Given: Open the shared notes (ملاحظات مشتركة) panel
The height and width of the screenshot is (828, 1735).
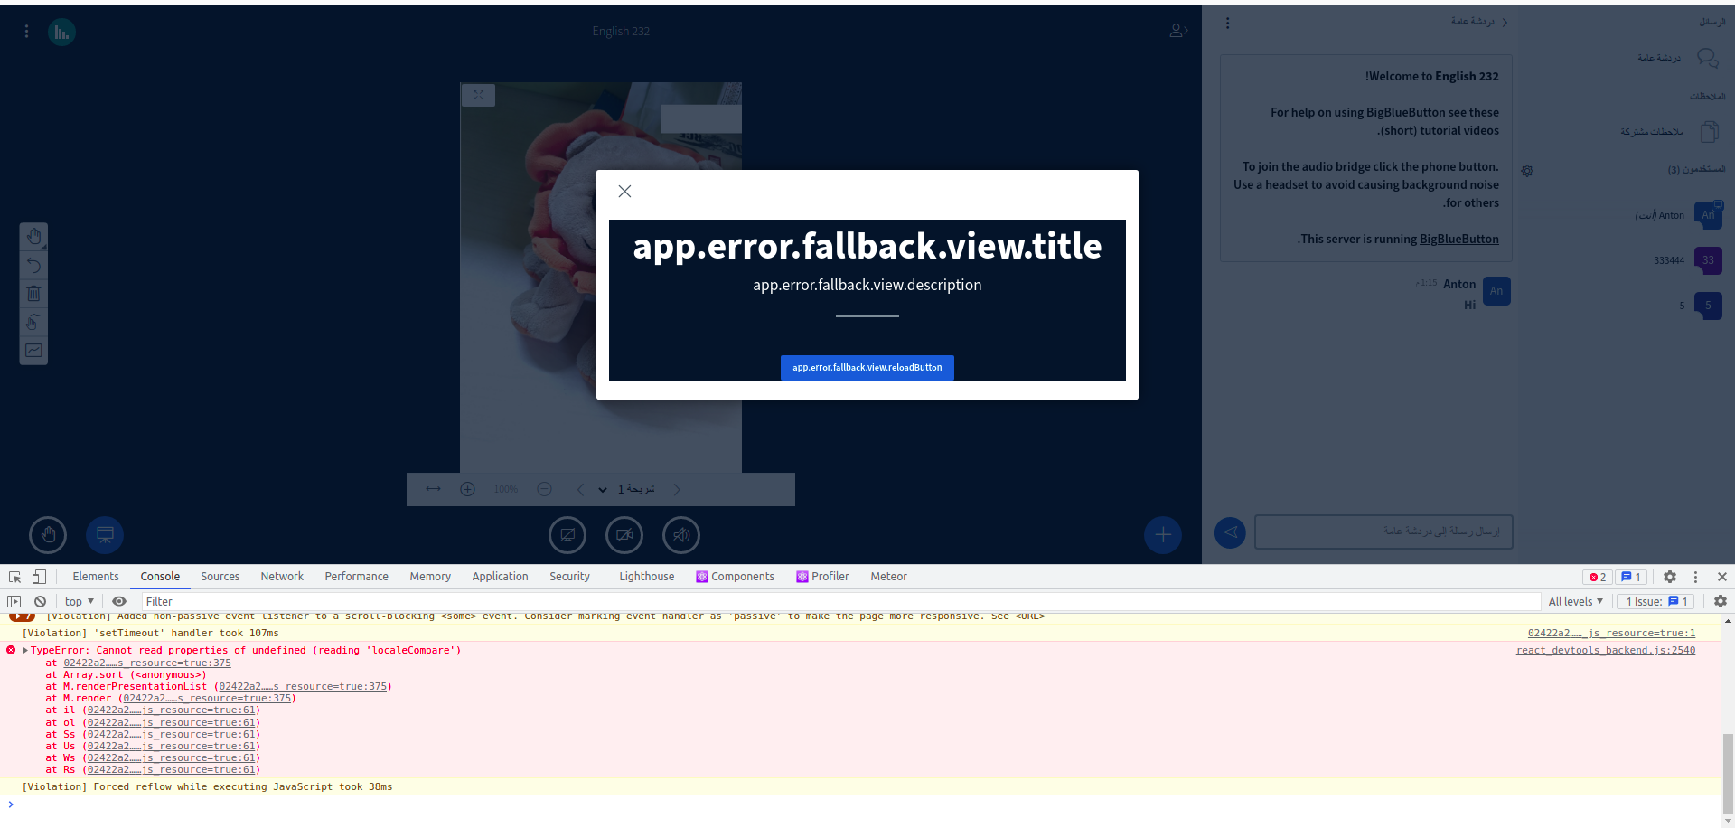Looking at the screenshot, I should pyautogui.click(x=1709, y=131).
